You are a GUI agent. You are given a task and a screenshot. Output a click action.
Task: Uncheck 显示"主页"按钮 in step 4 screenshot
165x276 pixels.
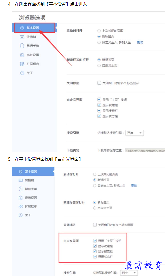[x=99, y=99]
